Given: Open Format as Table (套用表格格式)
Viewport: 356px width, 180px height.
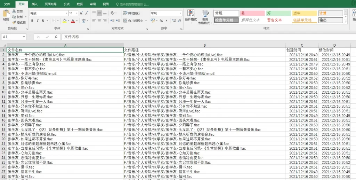Looking at the screenshot, I should pyautogui.click(x=205, y=17).
